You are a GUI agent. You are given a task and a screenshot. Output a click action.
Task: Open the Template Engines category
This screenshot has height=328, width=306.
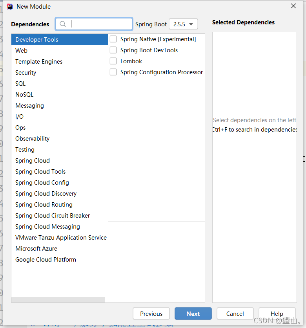click(60, 62)
